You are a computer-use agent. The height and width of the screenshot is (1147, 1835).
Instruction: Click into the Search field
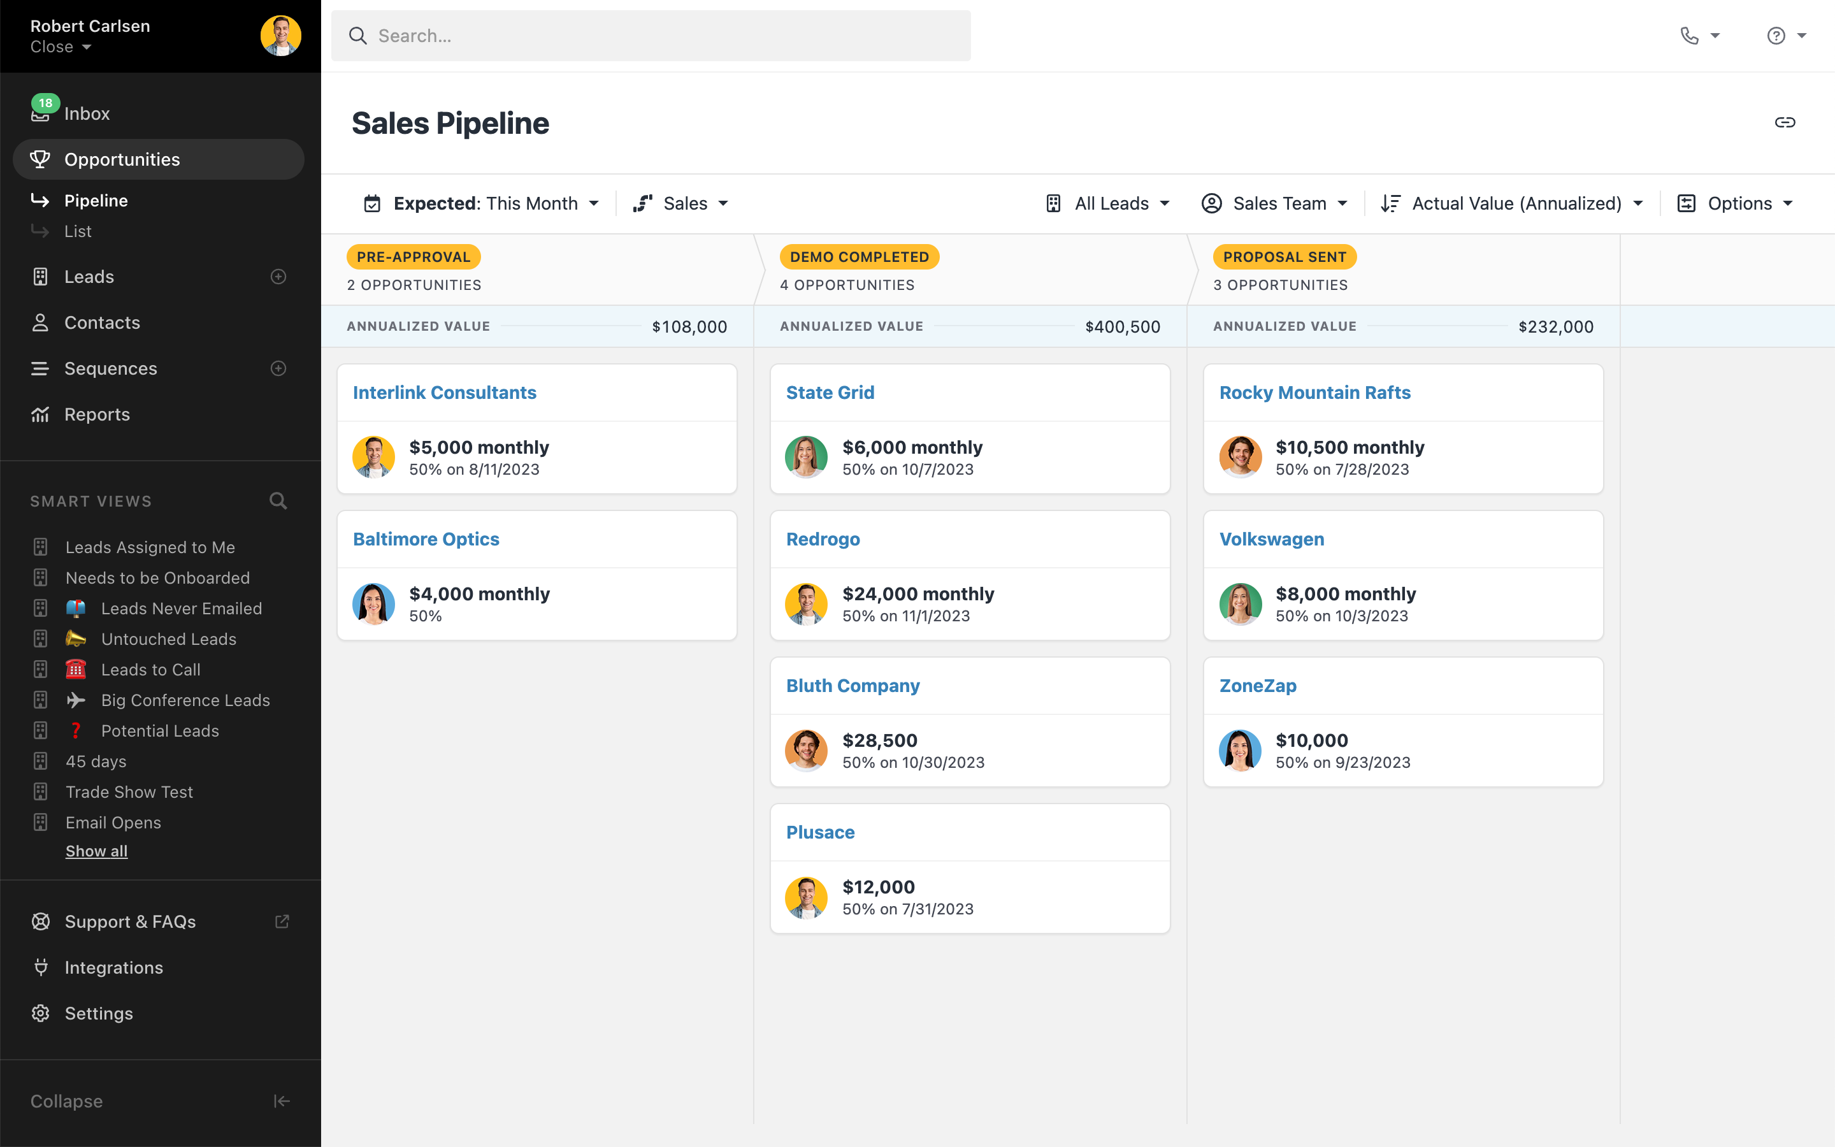[651, 36]
